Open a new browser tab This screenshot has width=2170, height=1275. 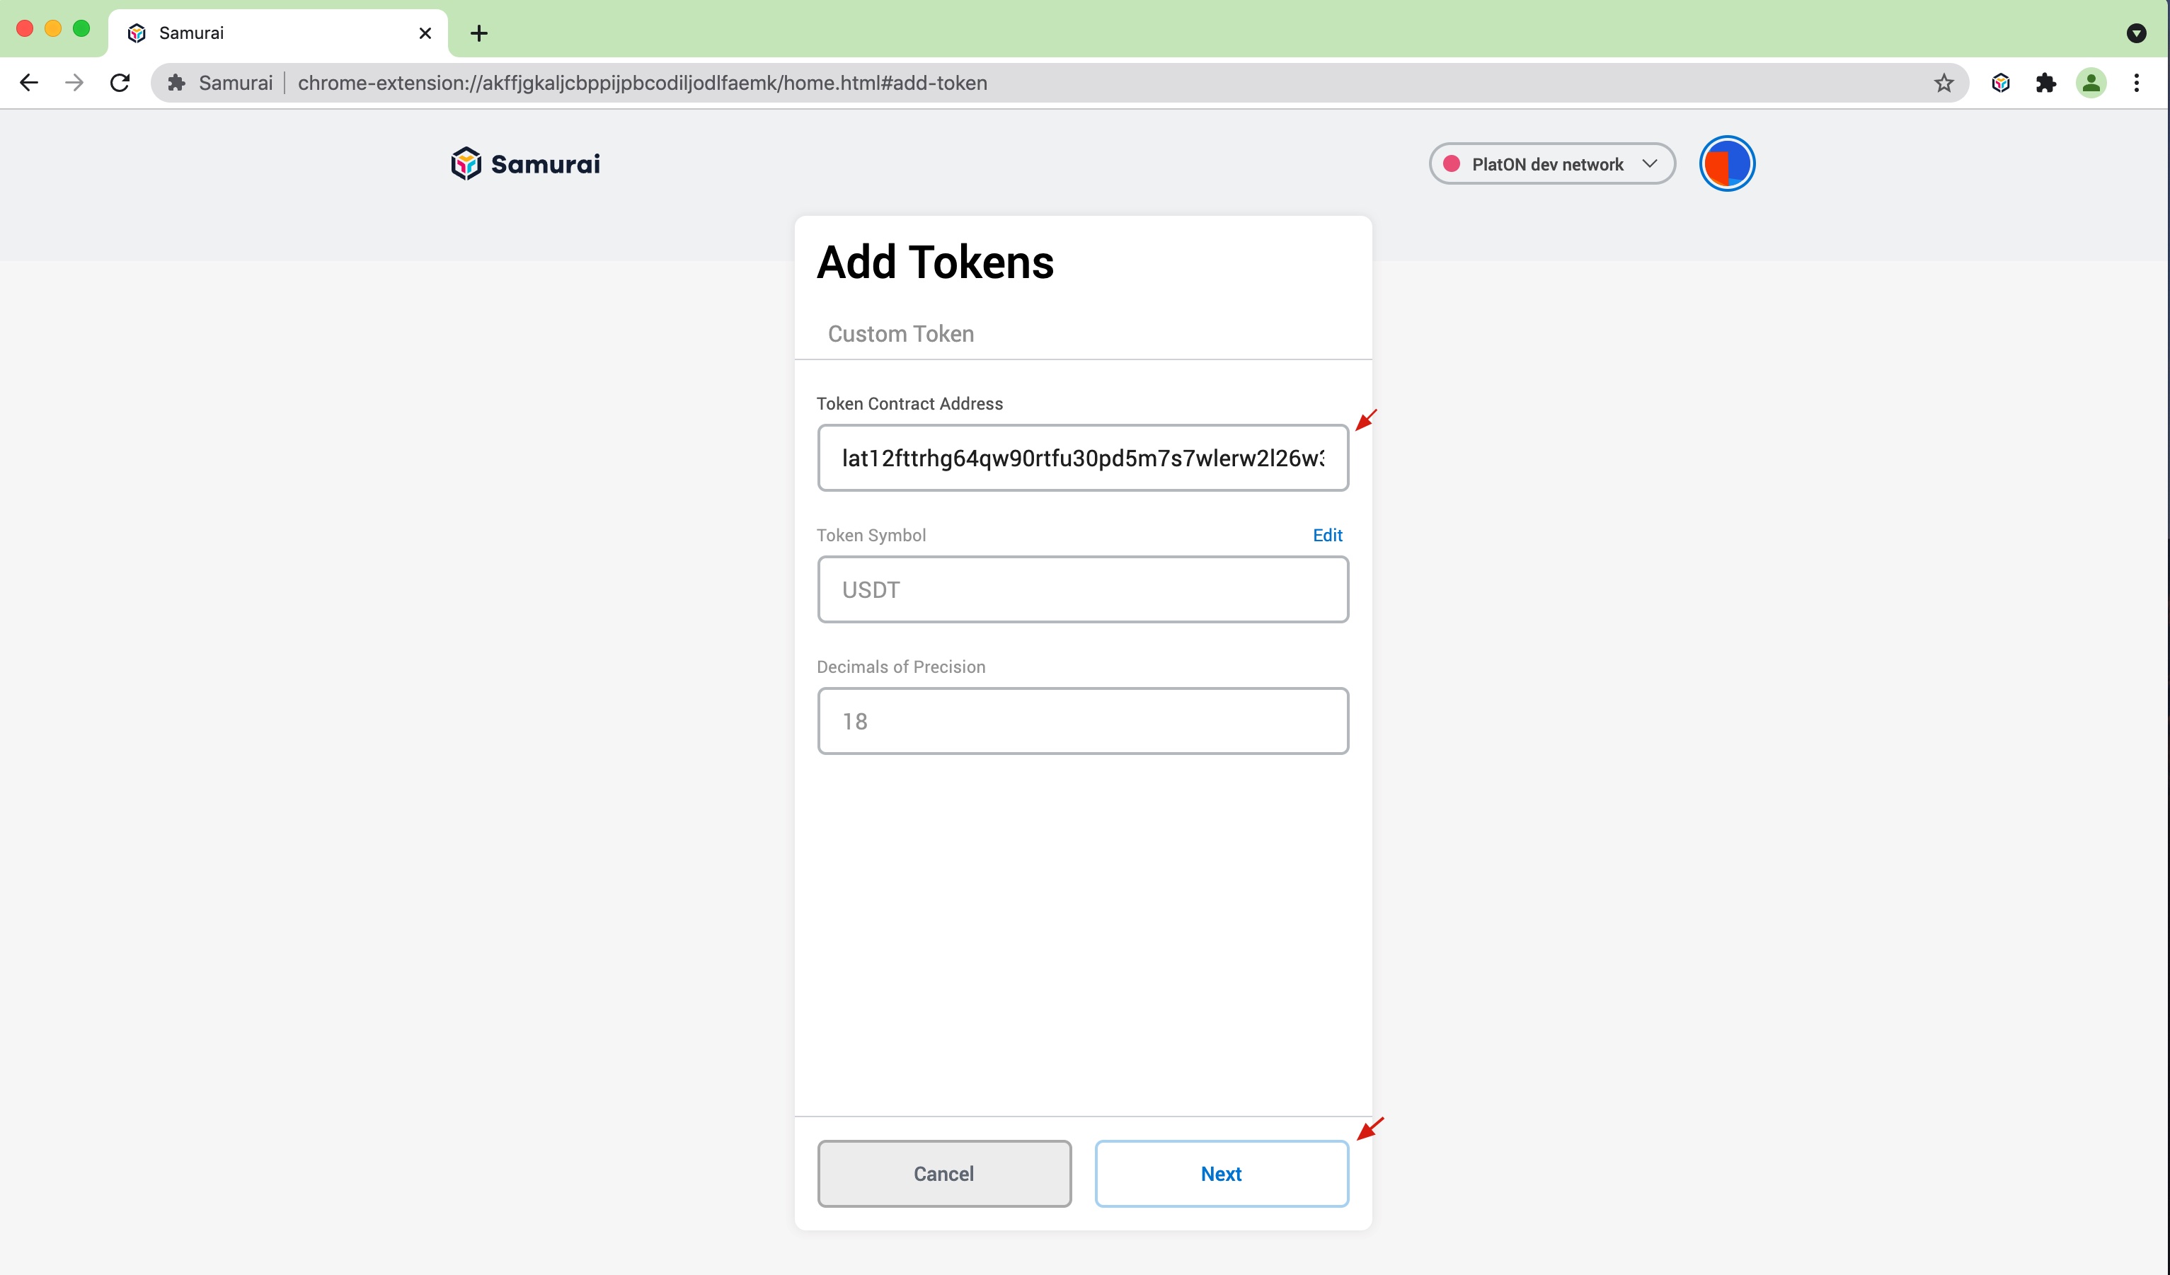[x=478, y=33]
